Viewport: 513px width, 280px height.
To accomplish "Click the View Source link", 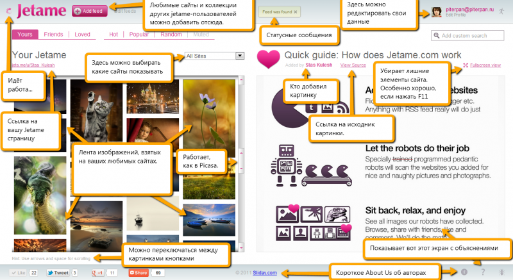I will coord(353,65).
